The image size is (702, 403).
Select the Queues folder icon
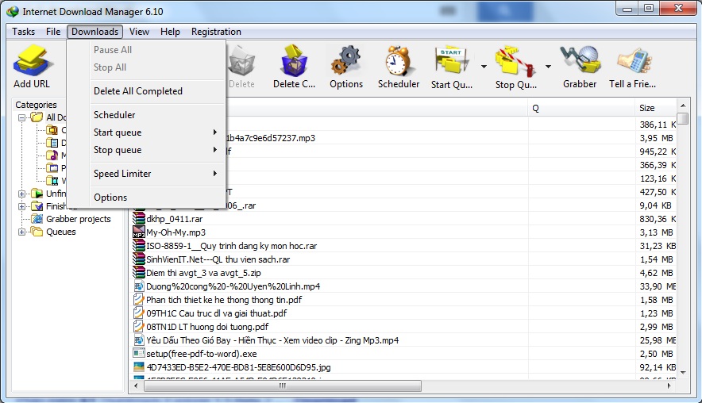(x=37, y=232)
